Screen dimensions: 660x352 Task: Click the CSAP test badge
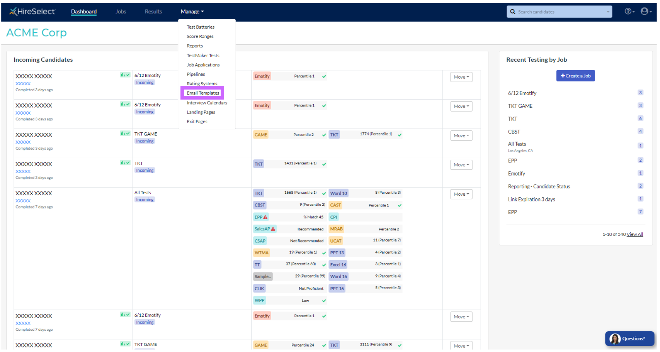pyautogui.click(x=260, y=241)
